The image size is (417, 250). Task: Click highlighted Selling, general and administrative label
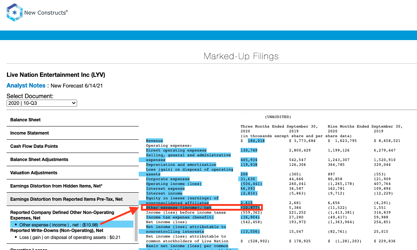[188, 157]
